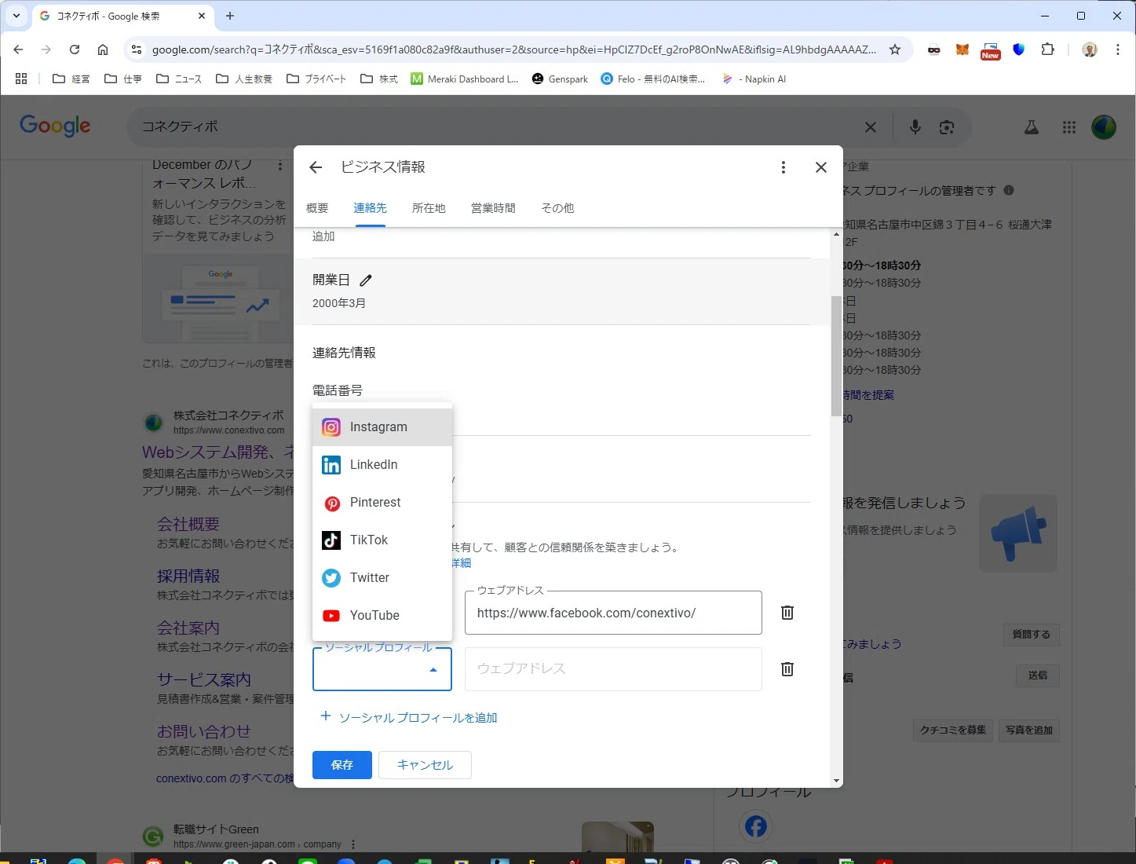
Task: Open the blue shield extension
Action: (1019, 49)
